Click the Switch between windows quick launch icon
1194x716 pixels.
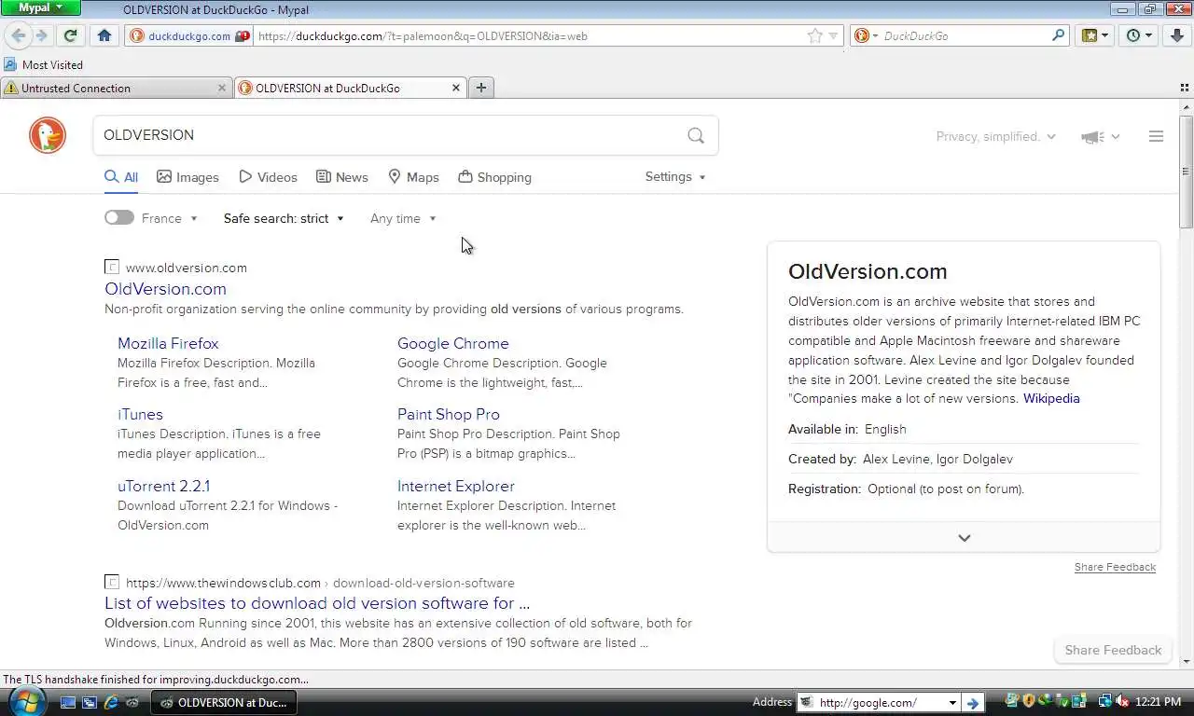tap(90, 702)
